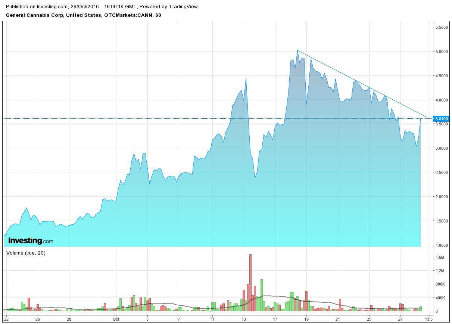Screen dimensions: 452x324
Task: Select the blue 3.6100 current price tag
Action: click(442, 118)
